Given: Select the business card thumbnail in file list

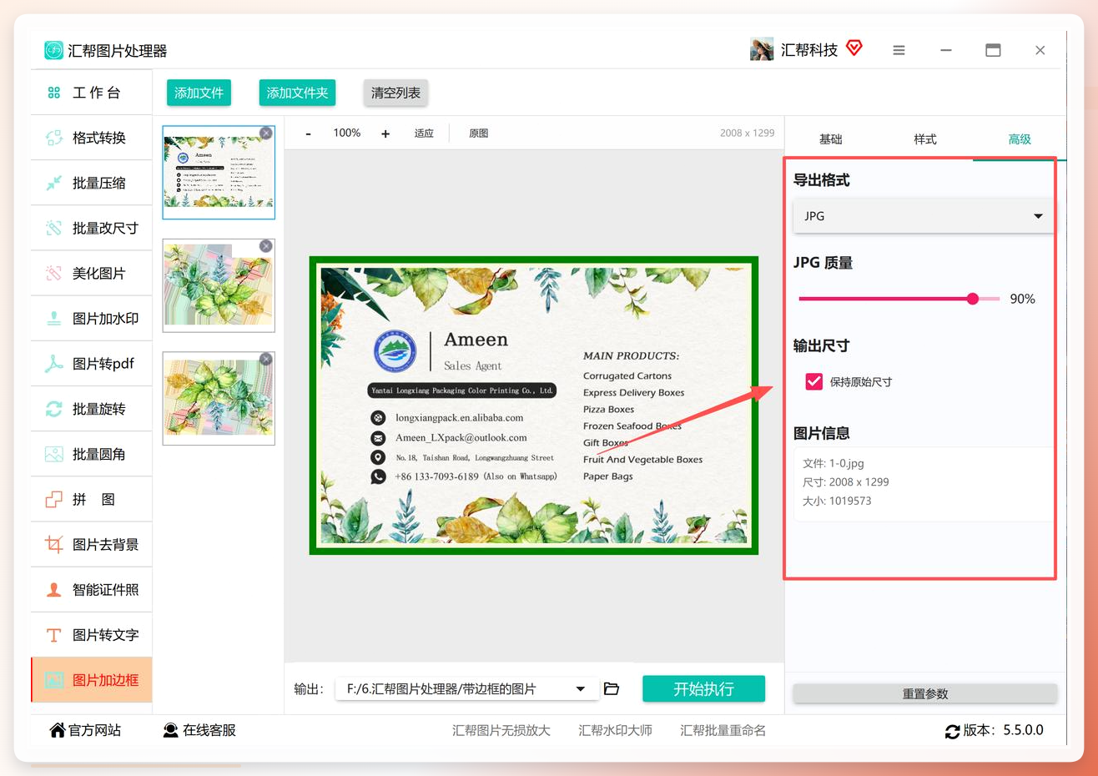Looking at the screenshot, I should click(x=219, y=172).
